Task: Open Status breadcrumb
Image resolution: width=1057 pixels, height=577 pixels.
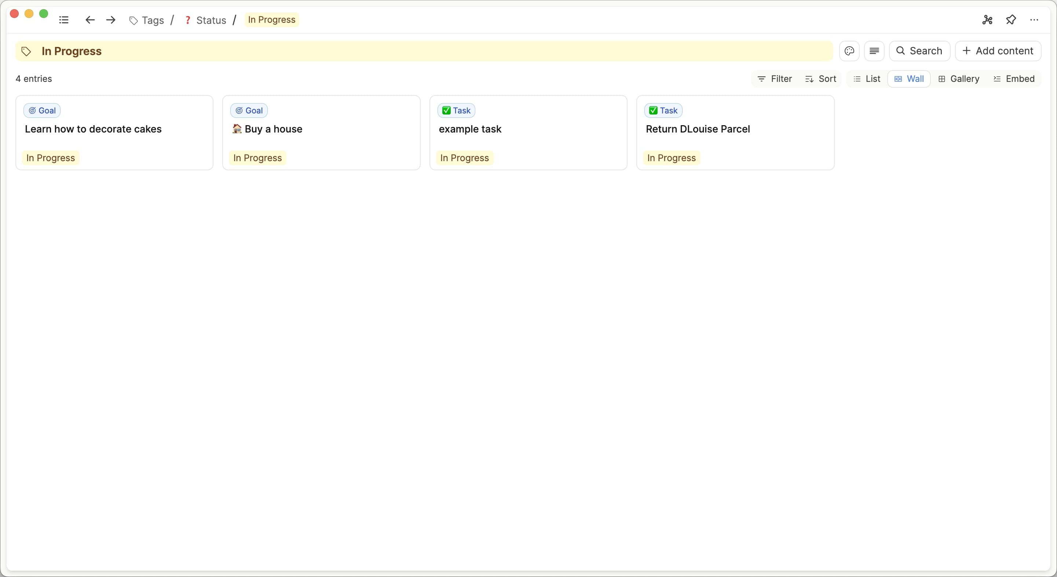Action: coord(205,20)
